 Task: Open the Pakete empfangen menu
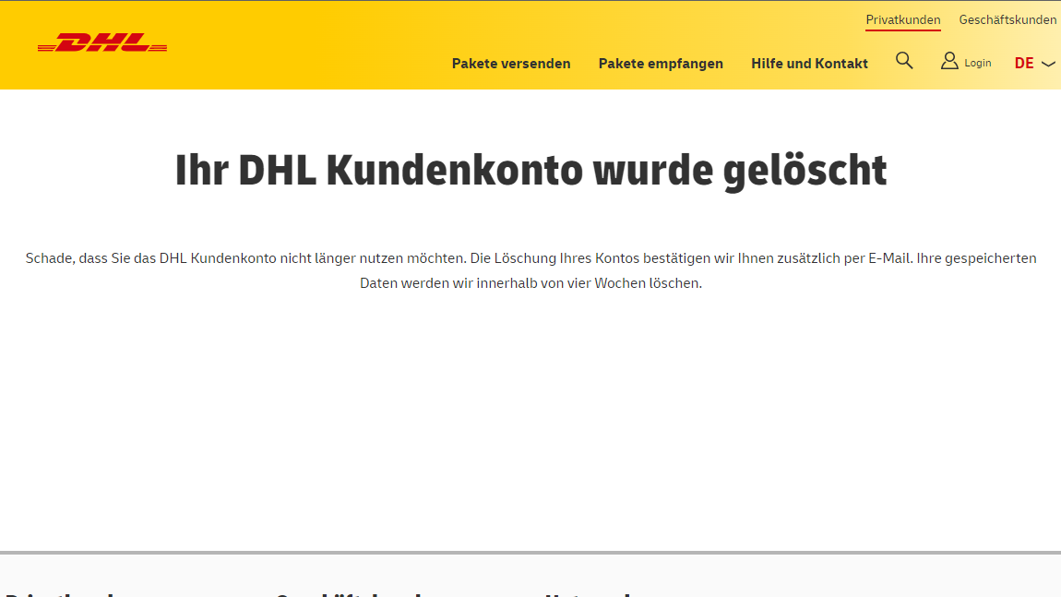click(x=661, y=63)
